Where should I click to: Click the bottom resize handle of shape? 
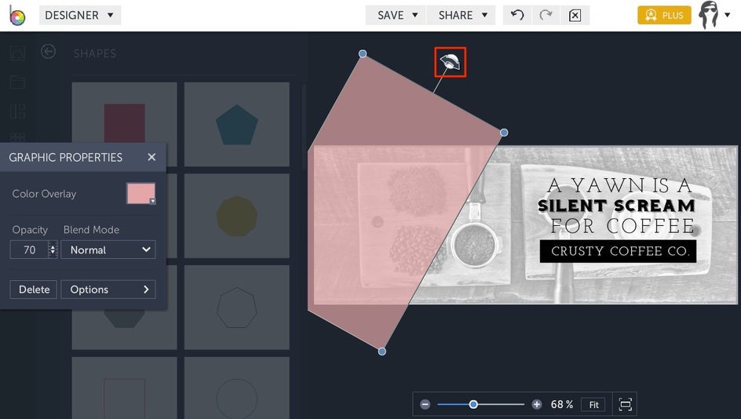[x=381, y=352]
